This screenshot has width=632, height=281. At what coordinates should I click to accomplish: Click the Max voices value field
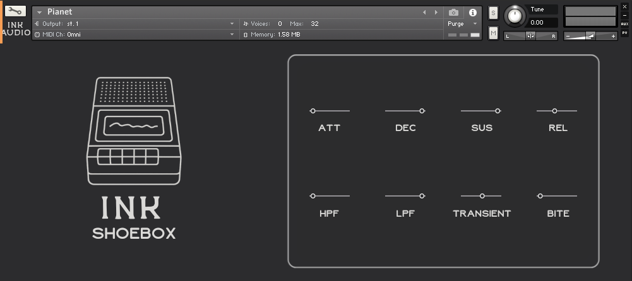pyautogui.click(x=314, y=24)
